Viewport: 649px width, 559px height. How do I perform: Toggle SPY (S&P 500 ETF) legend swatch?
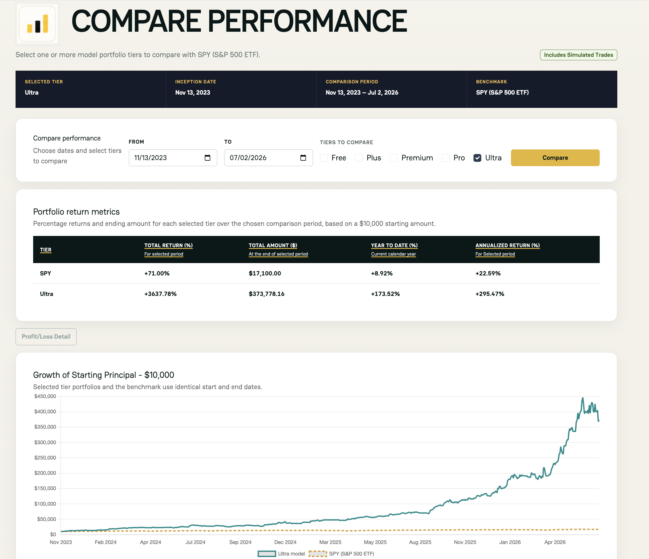point(318,554)
